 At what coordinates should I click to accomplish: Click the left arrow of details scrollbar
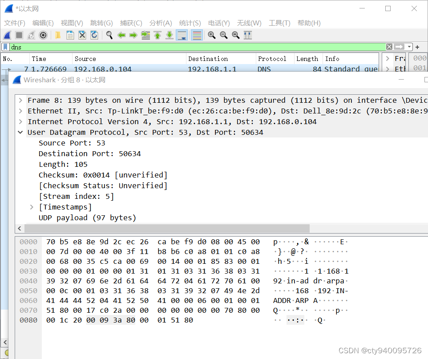20,228
